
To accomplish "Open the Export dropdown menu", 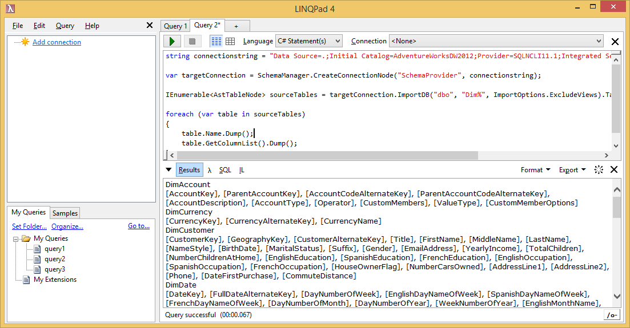I will [572, 170].
